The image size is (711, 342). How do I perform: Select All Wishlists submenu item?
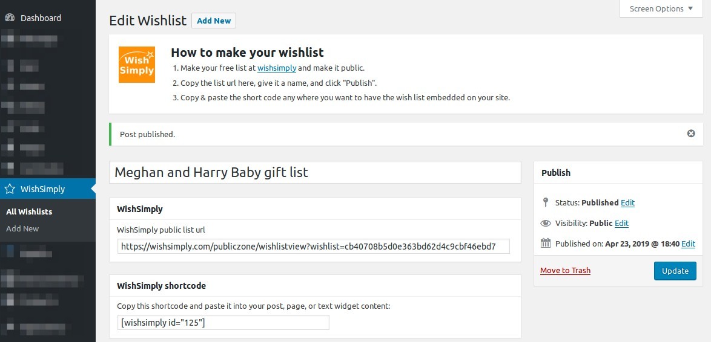coord(29,211)
